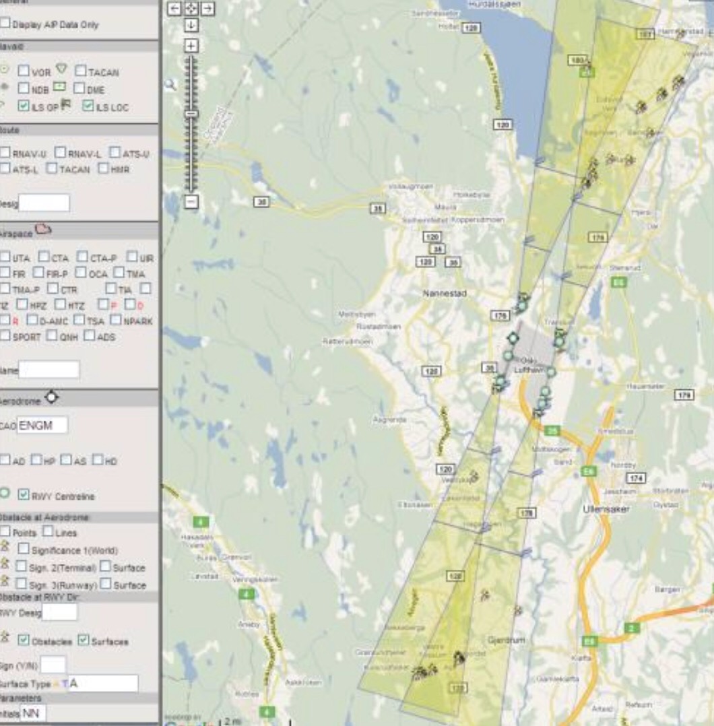Uncheck the RWY Centreline checkbox

point(23,494)
